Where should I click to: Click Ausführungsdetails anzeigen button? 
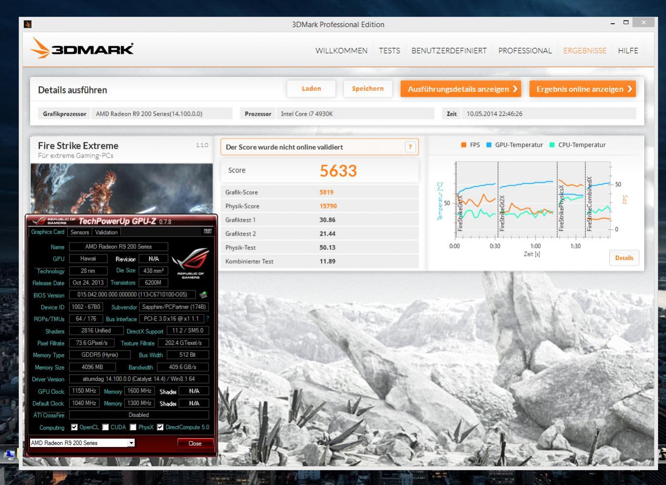[x=461, y=89]
